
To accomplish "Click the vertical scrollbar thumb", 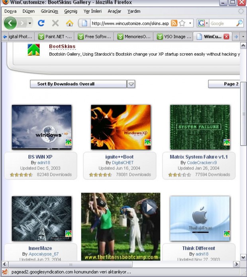I will click(x=243, y=114).
